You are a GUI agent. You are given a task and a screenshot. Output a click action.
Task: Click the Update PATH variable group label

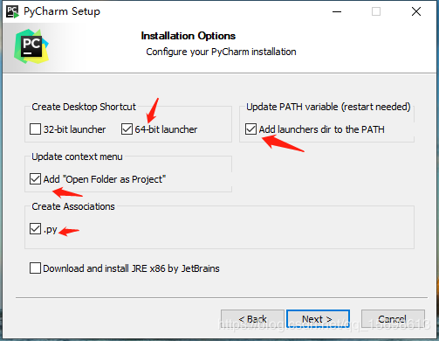tap(328, 107)
